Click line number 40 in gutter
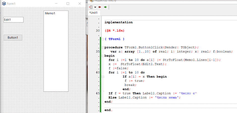This screenshot has width=237, height=113. tap(98, 72)
